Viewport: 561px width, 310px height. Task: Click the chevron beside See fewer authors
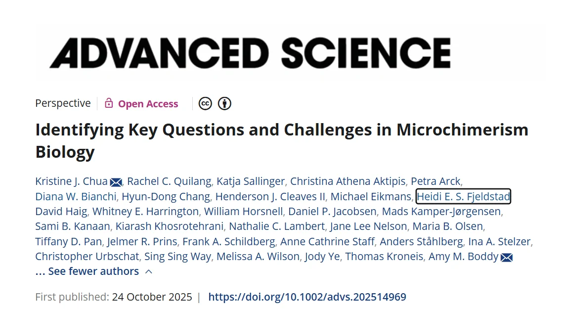click(149, 271)
